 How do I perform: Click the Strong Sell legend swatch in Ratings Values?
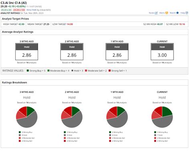click(109, 71)
